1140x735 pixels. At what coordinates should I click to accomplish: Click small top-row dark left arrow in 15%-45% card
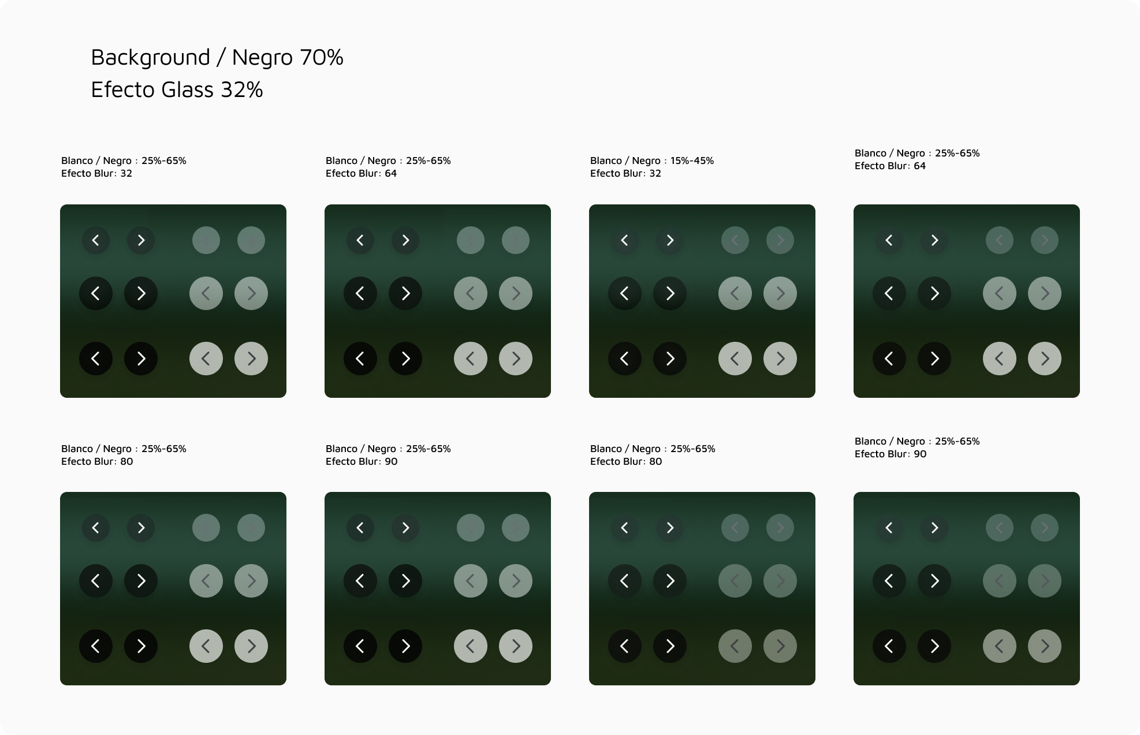pyautogui.click(x=625, y=240)
